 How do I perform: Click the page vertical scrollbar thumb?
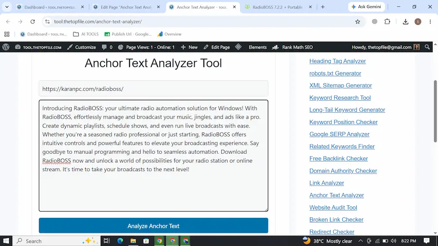click(435, 111)
